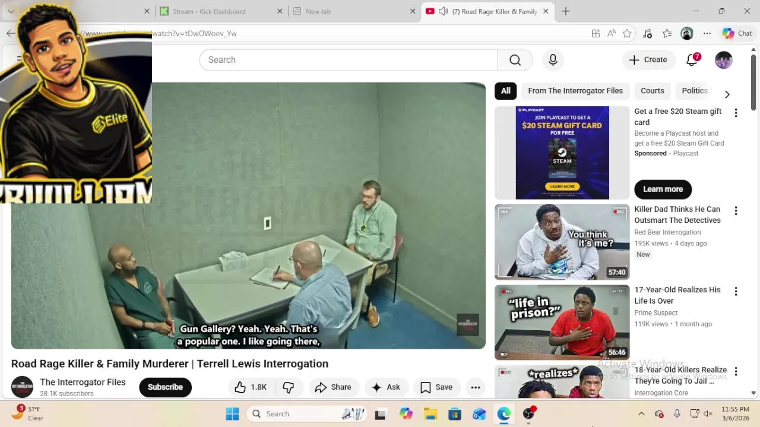Screen dimensions: 760x427
Task: Click the Ask button
Action: (385, 387)
